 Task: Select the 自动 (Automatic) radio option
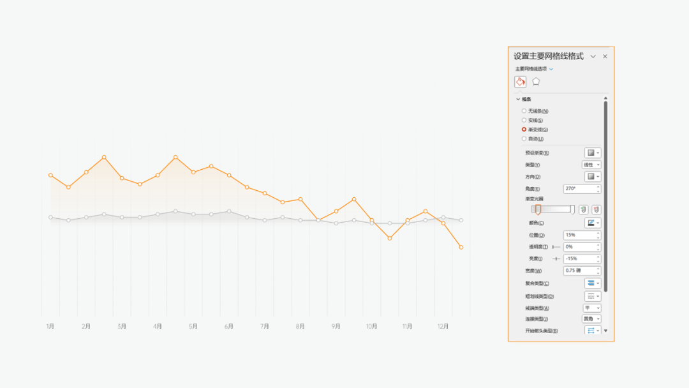point(524,138)
